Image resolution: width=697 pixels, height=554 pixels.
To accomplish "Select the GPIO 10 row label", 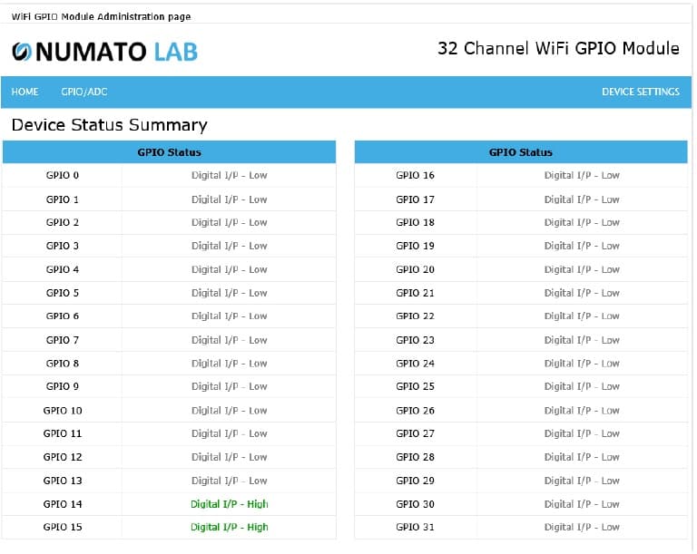I will tap(62, 411).
